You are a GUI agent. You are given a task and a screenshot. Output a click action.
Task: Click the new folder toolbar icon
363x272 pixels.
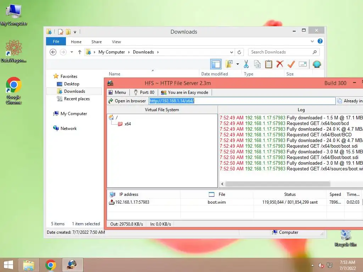[229, 64]
